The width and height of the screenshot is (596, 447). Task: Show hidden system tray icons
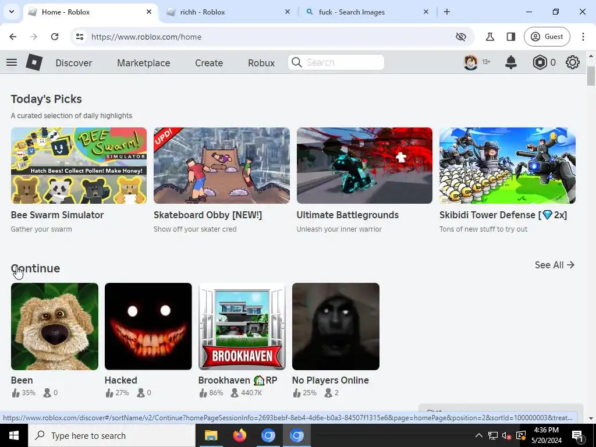coord(478,435)
